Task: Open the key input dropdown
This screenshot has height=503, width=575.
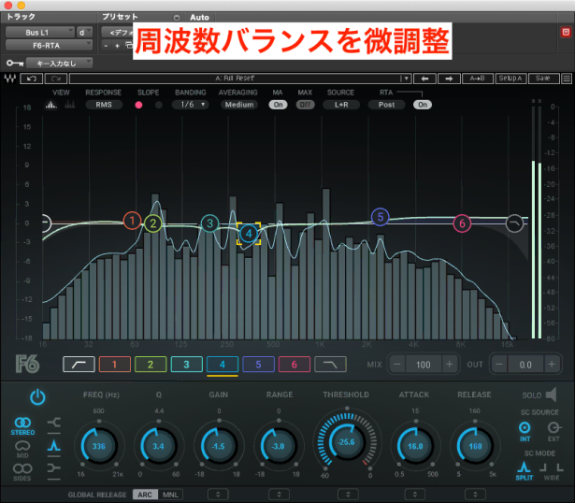Action: [x=60, y=64]
